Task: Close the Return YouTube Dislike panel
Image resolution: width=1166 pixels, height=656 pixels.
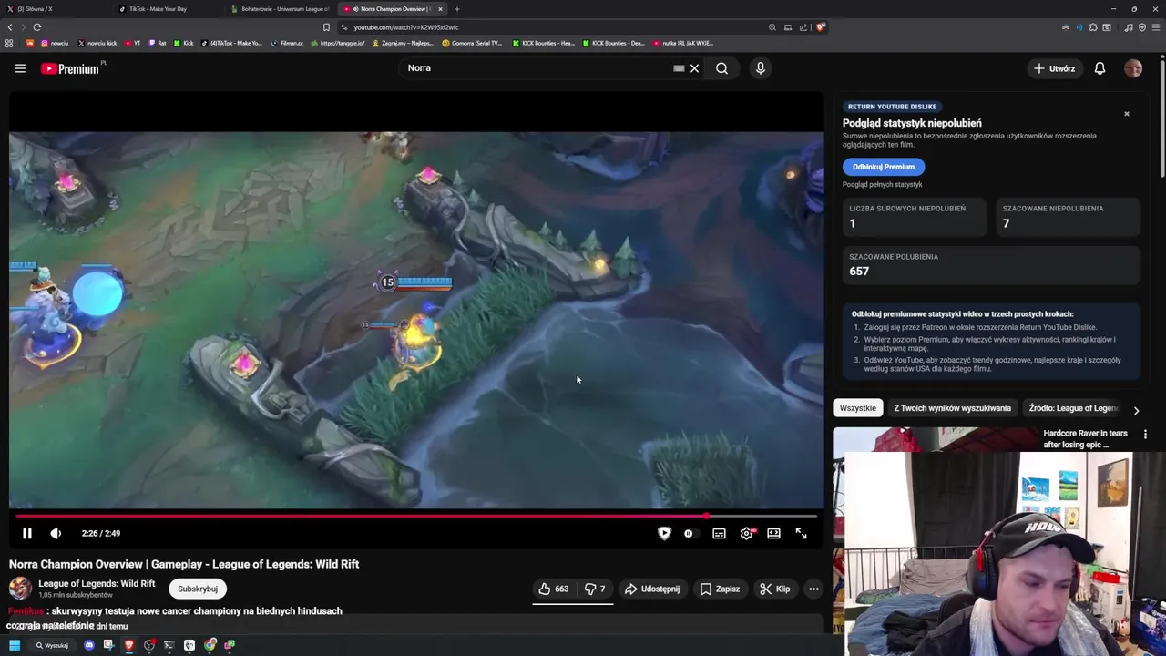Action: 1127,114
